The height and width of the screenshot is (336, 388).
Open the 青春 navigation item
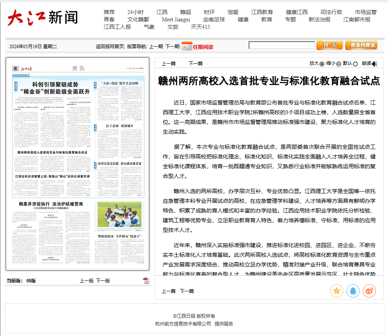(x=109, y=19)
